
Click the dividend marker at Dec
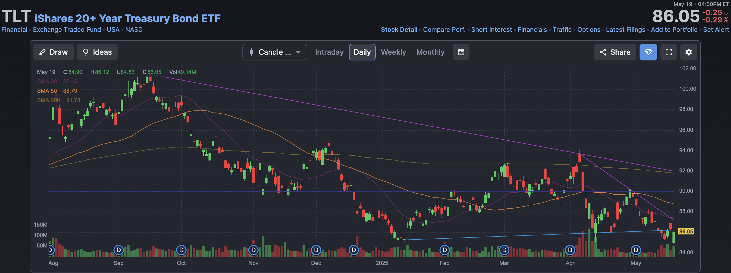(x=316, y=250)
